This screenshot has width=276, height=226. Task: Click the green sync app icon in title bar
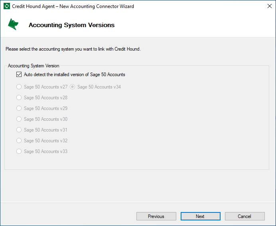click(7, 6)
